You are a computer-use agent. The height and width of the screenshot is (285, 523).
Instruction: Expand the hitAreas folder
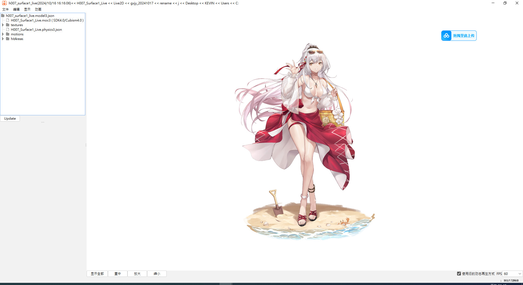3,39
